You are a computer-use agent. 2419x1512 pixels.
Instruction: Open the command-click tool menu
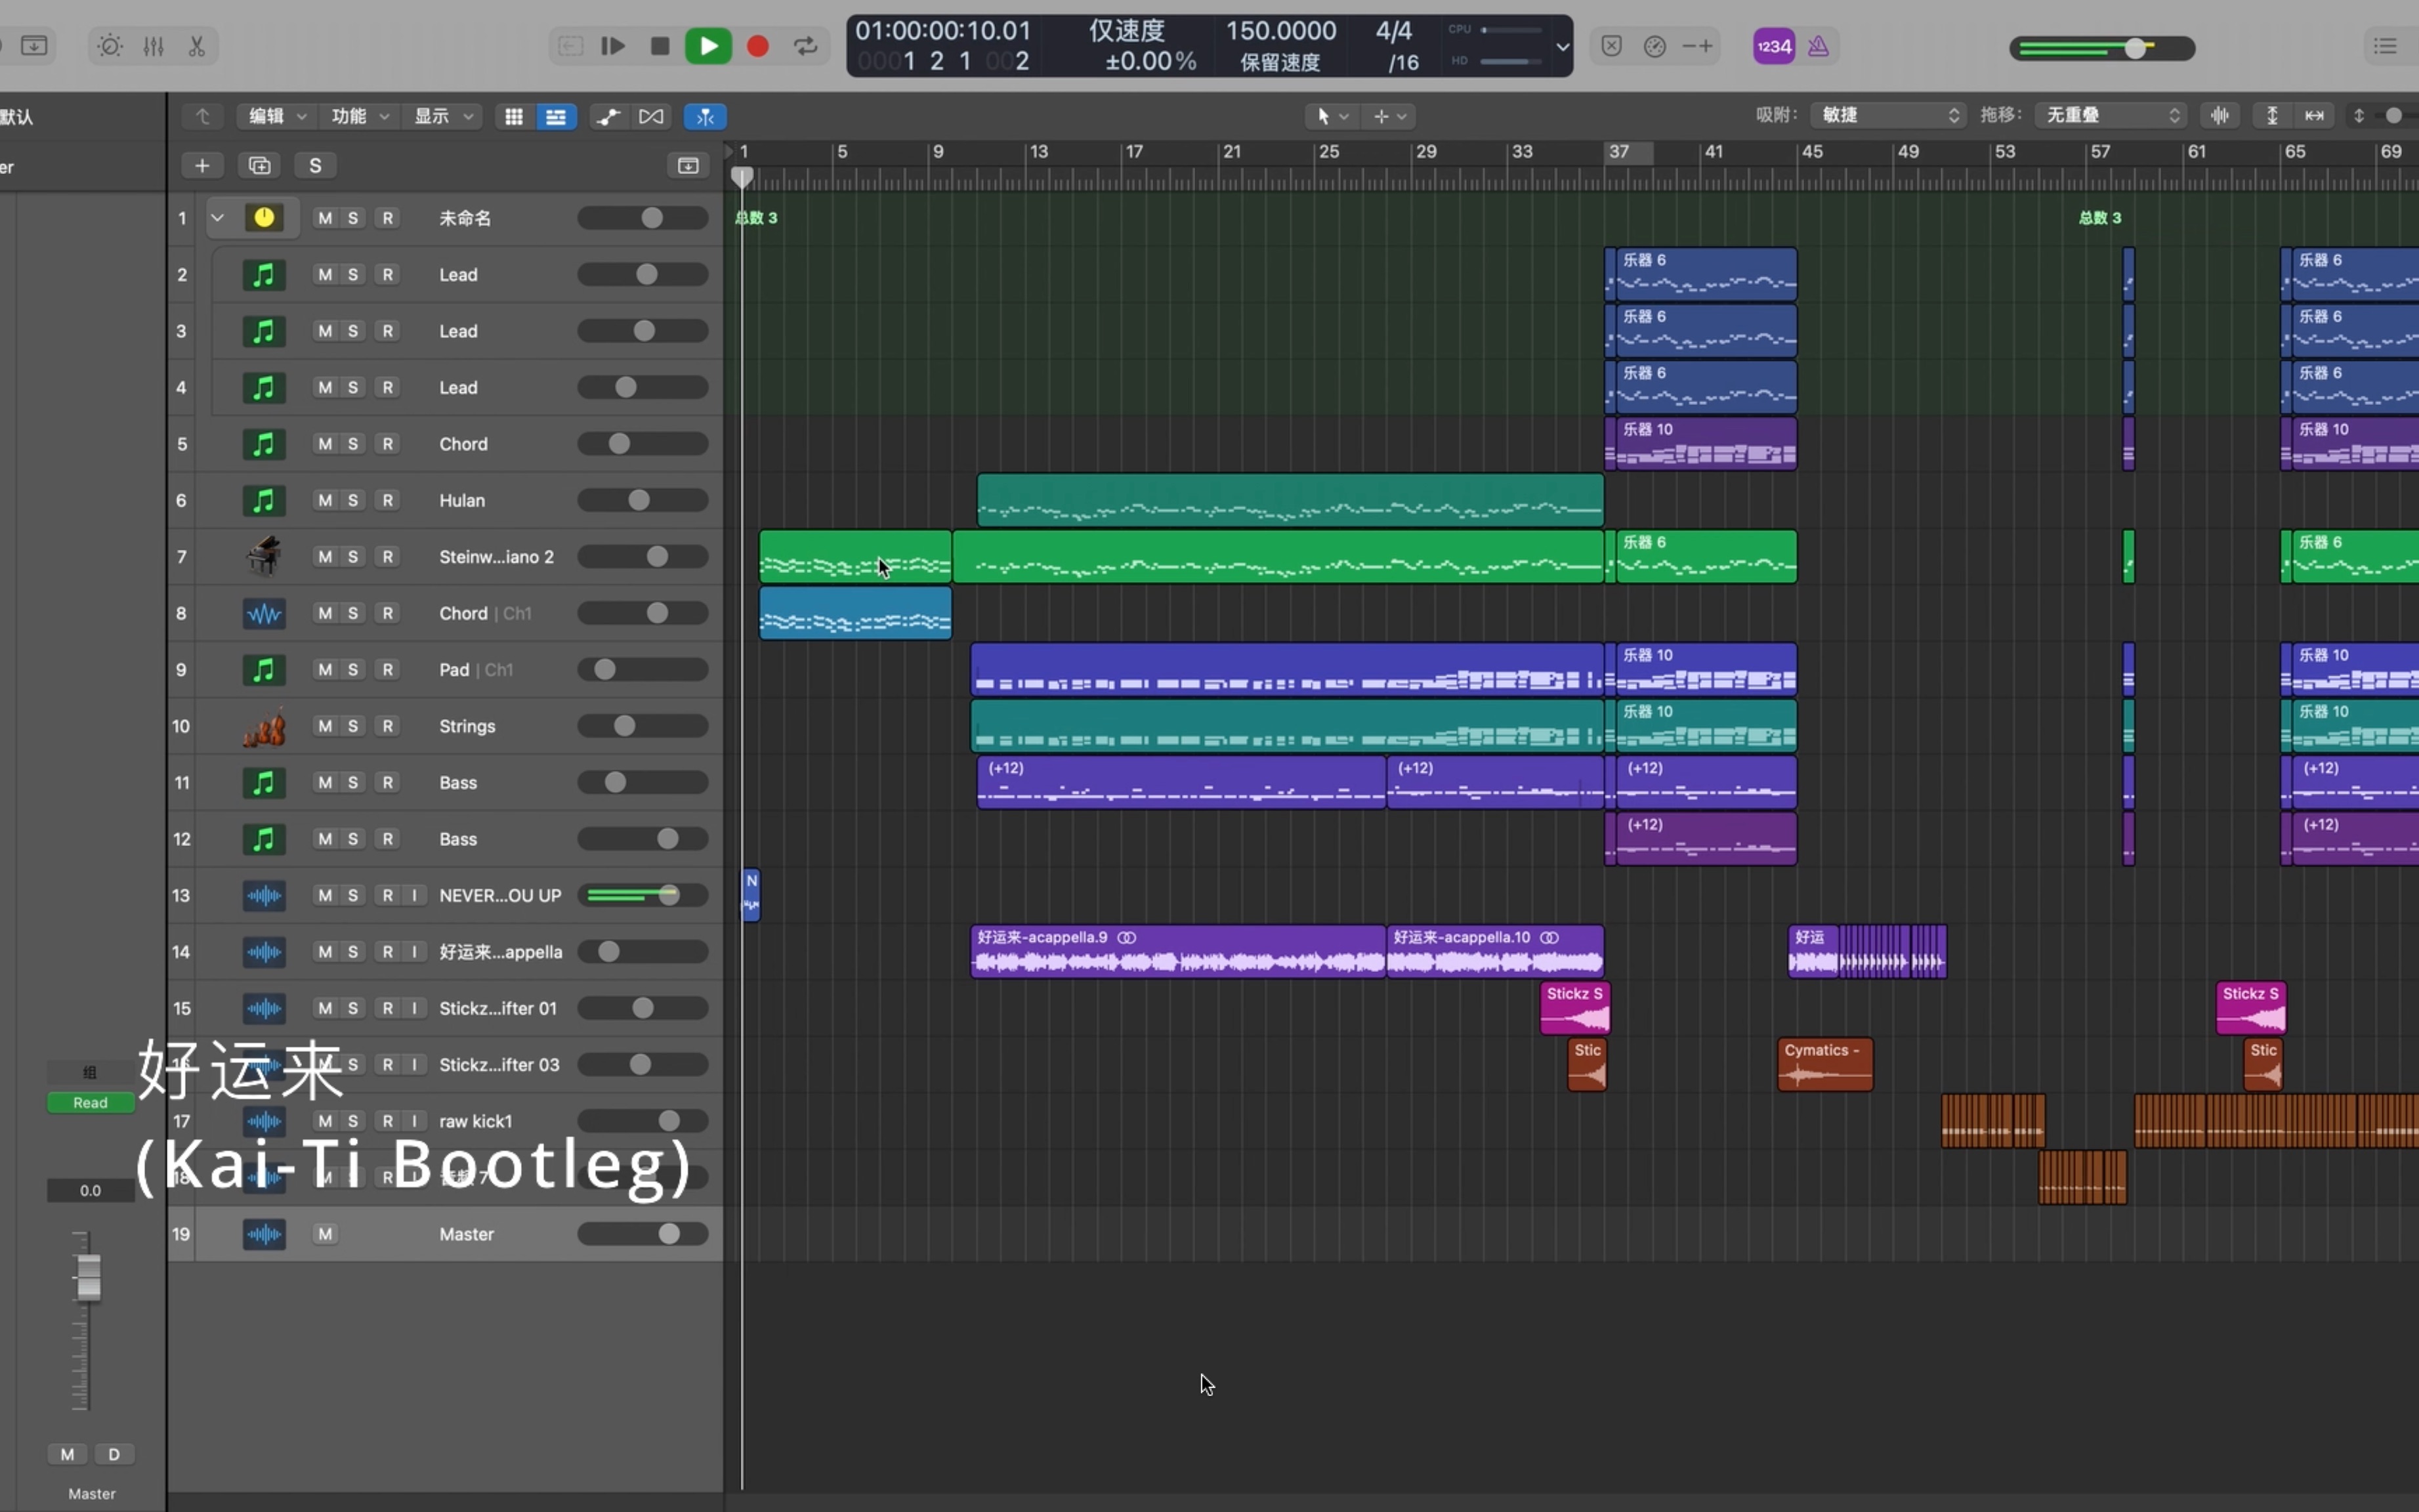tap(1390, 116)
